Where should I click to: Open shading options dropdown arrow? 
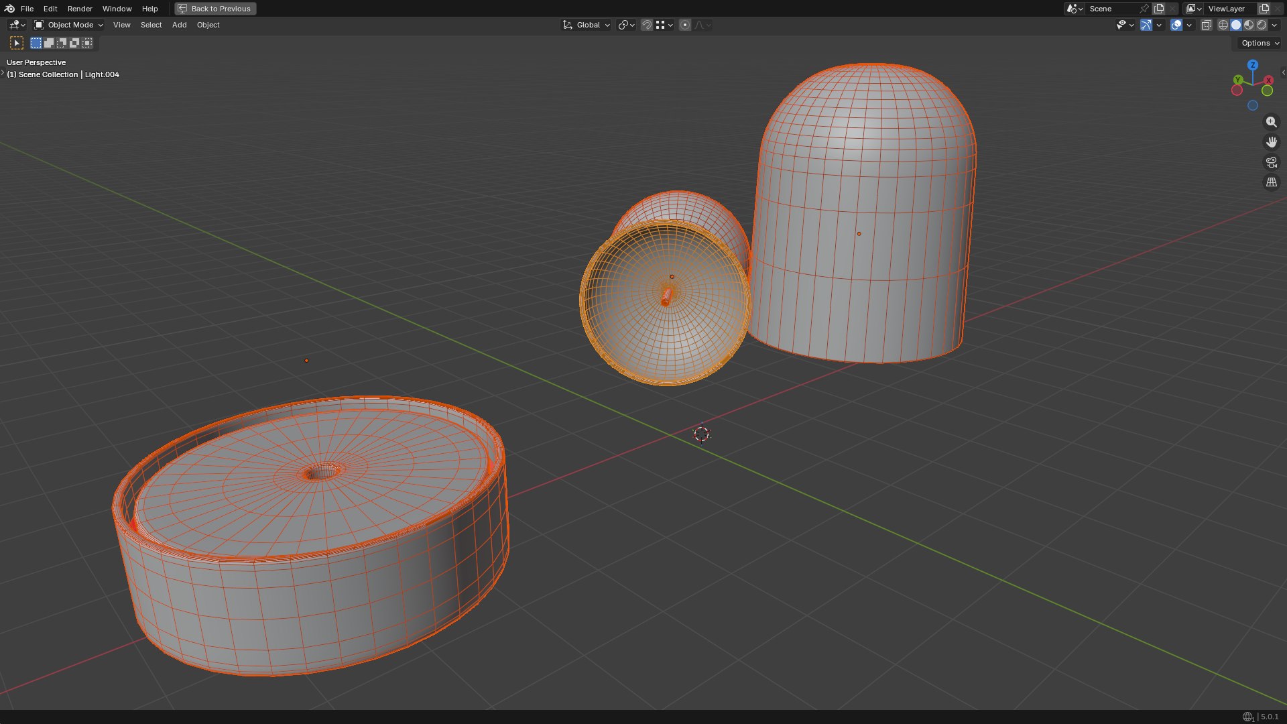1274,25
